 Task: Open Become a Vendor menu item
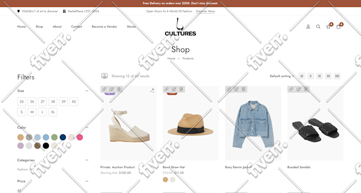[104, 26]
